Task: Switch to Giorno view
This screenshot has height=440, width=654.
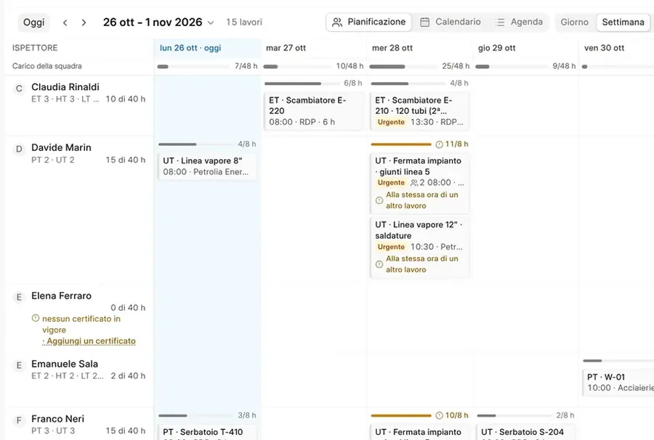Action: [574, 22]
